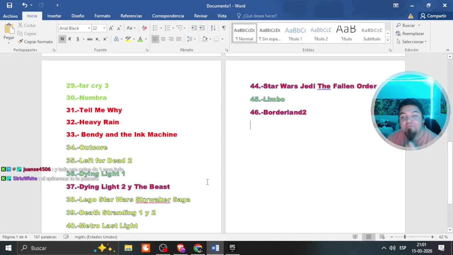Image resolution: width=453 pixels, height=255 pixels.
Task: Open line spacing dropdown
Action: (191, 39)
